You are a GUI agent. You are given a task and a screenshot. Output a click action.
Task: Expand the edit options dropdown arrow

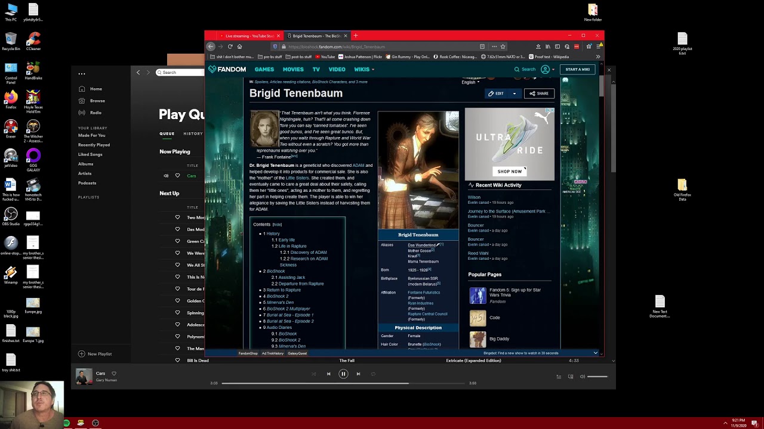tap(514, 94)
